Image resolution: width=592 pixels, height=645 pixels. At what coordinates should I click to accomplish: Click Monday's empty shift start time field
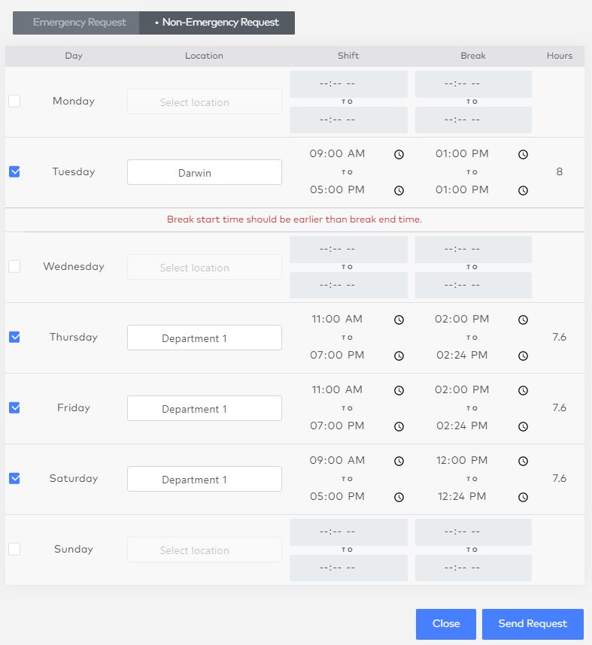348,84
